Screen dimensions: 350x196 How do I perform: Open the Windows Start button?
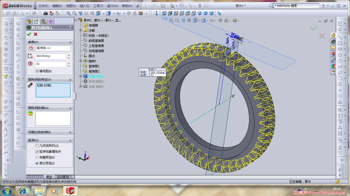point(7,191)
